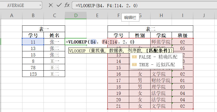Click 查找值 in the VLOOKUP function tooltip
This screenshot has width=217, height=112.
pos(98,51)
